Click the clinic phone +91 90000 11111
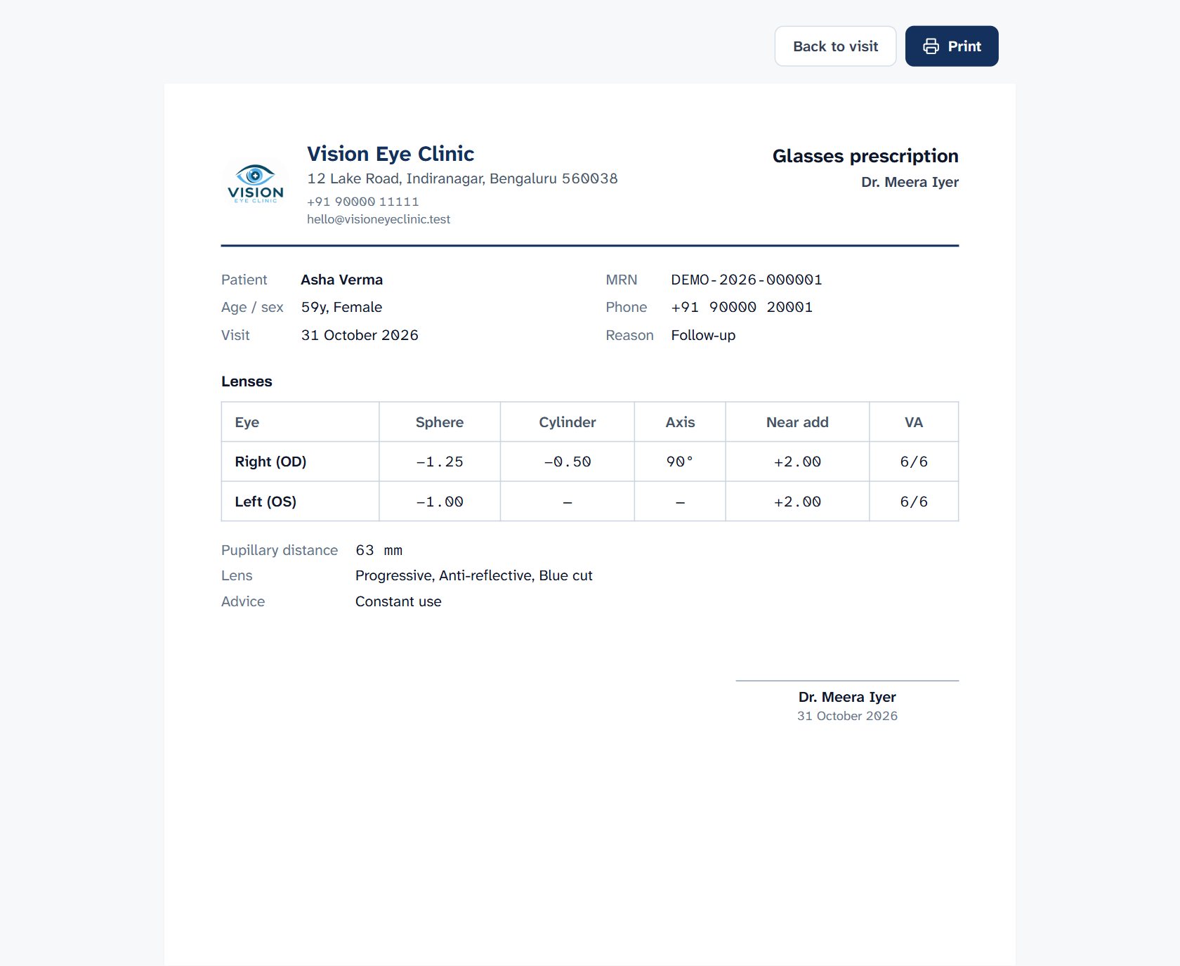The width and height of the screenshot is (1180, 966). tap(362, 202)
